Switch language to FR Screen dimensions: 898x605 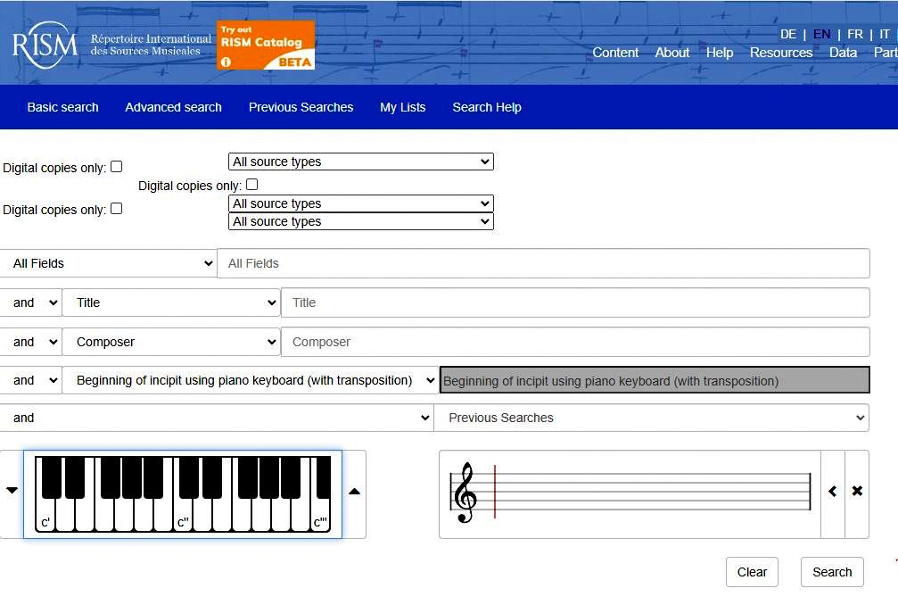(854, 34)
